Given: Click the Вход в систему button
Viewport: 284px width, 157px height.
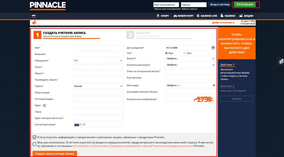Looking at the screenshot, I should click(x=220, y=4).
